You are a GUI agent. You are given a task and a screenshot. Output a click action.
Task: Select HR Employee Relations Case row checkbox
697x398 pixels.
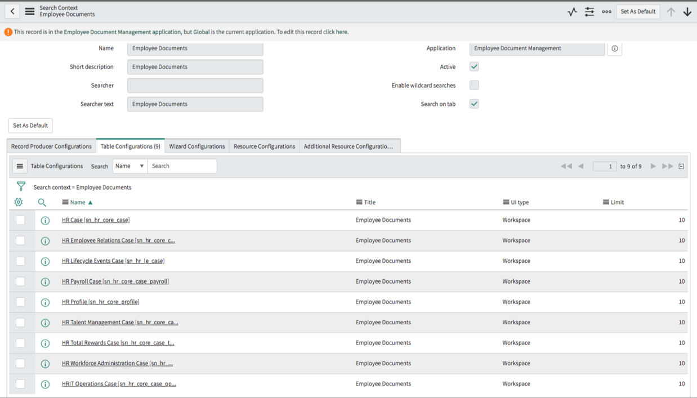tap(20, 240)
